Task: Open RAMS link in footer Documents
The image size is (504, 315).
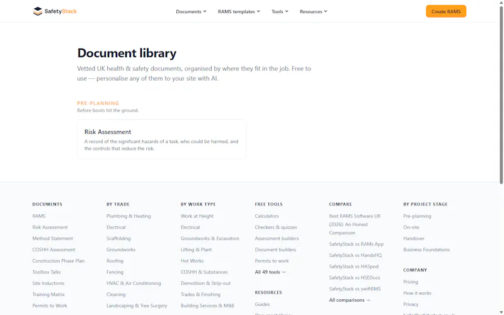Action: pos(39,216)
